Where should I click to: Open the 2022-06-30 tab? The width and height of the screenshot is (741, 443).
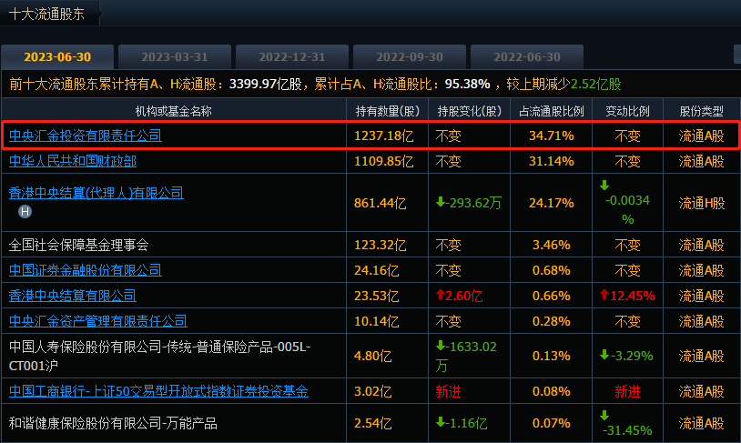[527, 57]
